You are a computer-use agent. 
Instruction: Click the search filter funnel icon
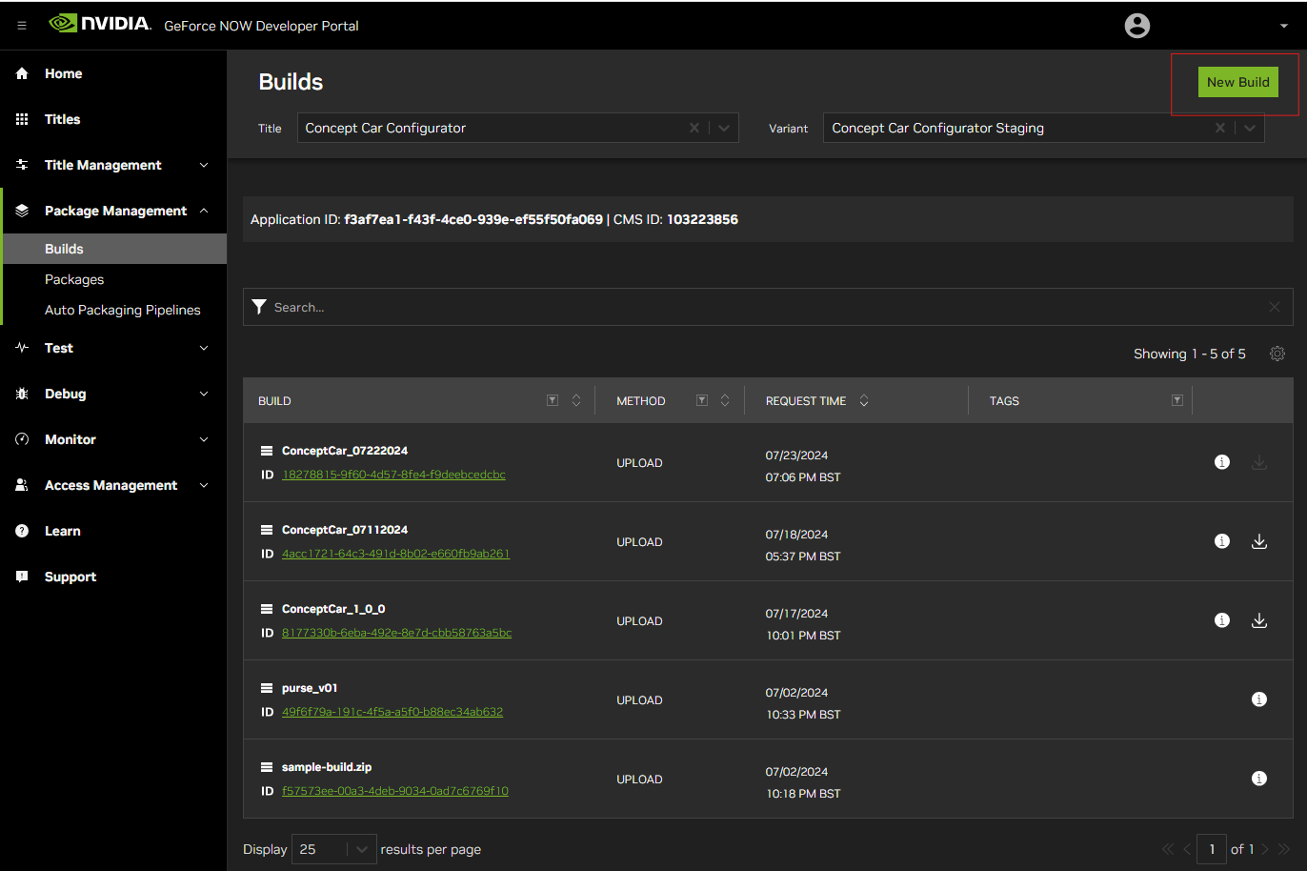coord(259,307)
